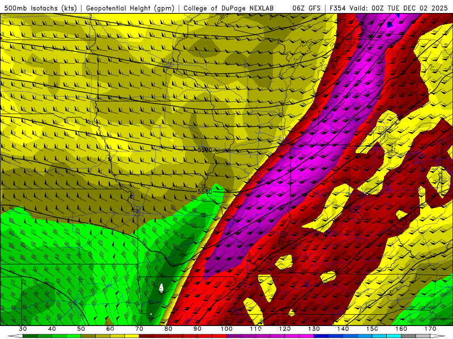Click the 5520 height contour label
Viewport: 453px width, 339px height.
point(205,150)
